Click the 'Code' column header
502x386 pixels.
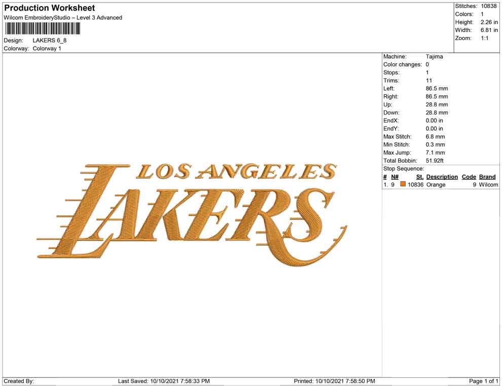[x=469, y=176]
